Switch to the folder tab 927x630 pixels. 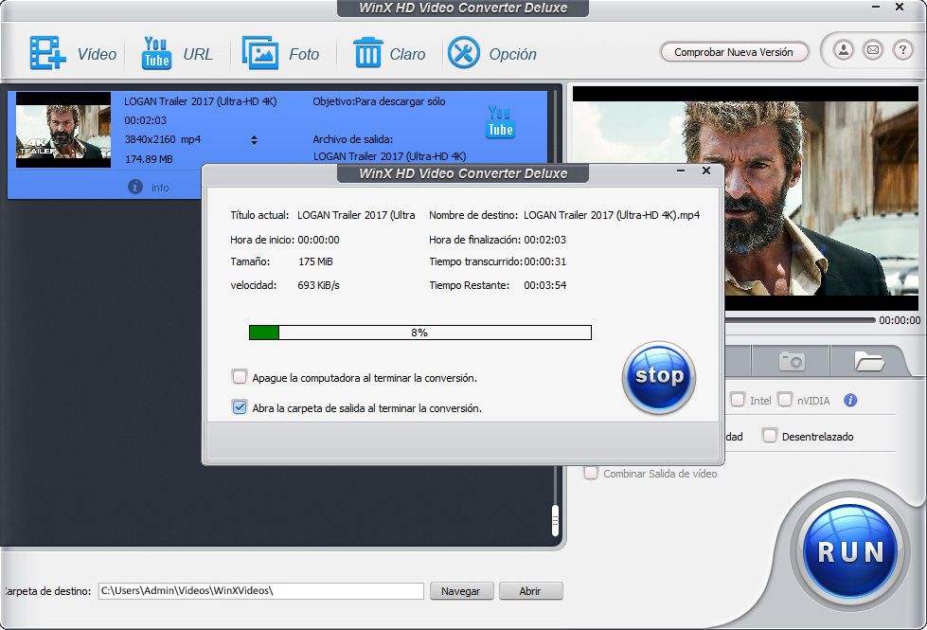coord(868,361)
